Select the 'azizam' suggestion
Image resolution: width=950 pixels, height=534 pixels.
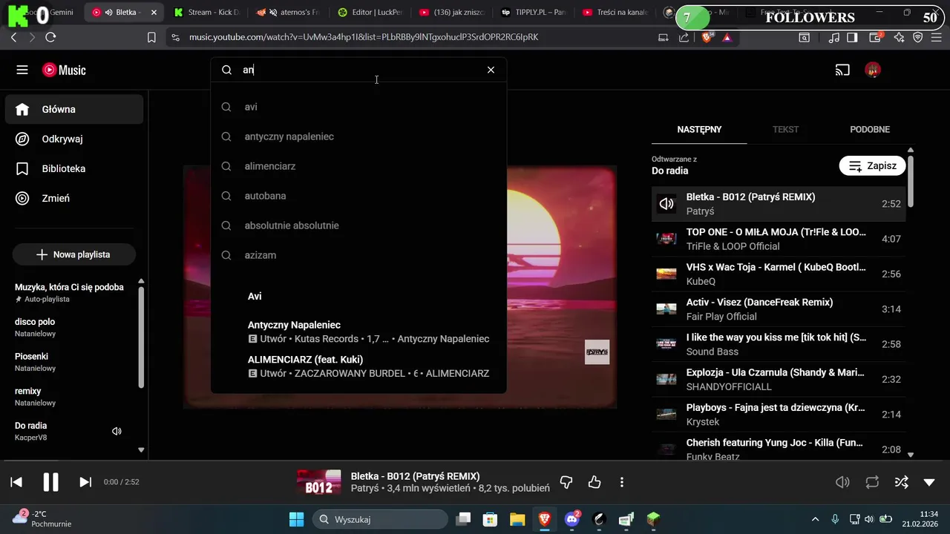[x=358, y=255]
